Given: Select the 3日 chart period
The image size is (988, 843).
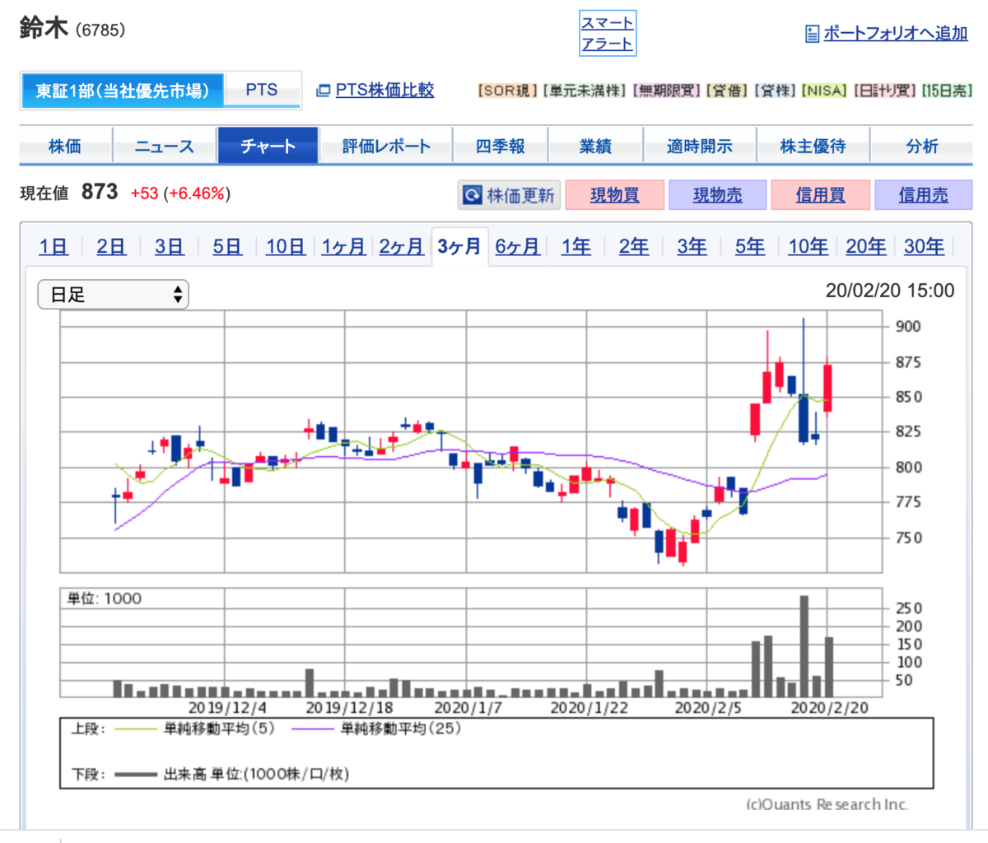Looking at the screenshot, I should click(x=169, y=246).
